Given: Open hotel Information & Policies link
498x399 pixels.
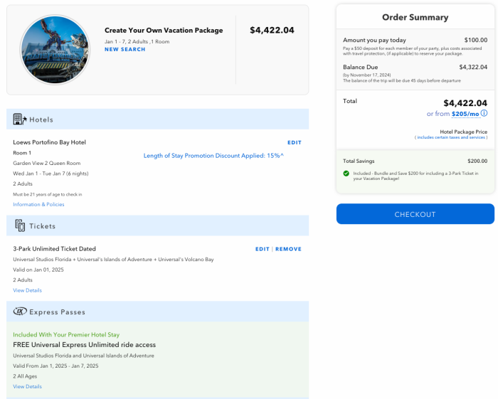Looking at the screenshot, I should coord(38,204).
